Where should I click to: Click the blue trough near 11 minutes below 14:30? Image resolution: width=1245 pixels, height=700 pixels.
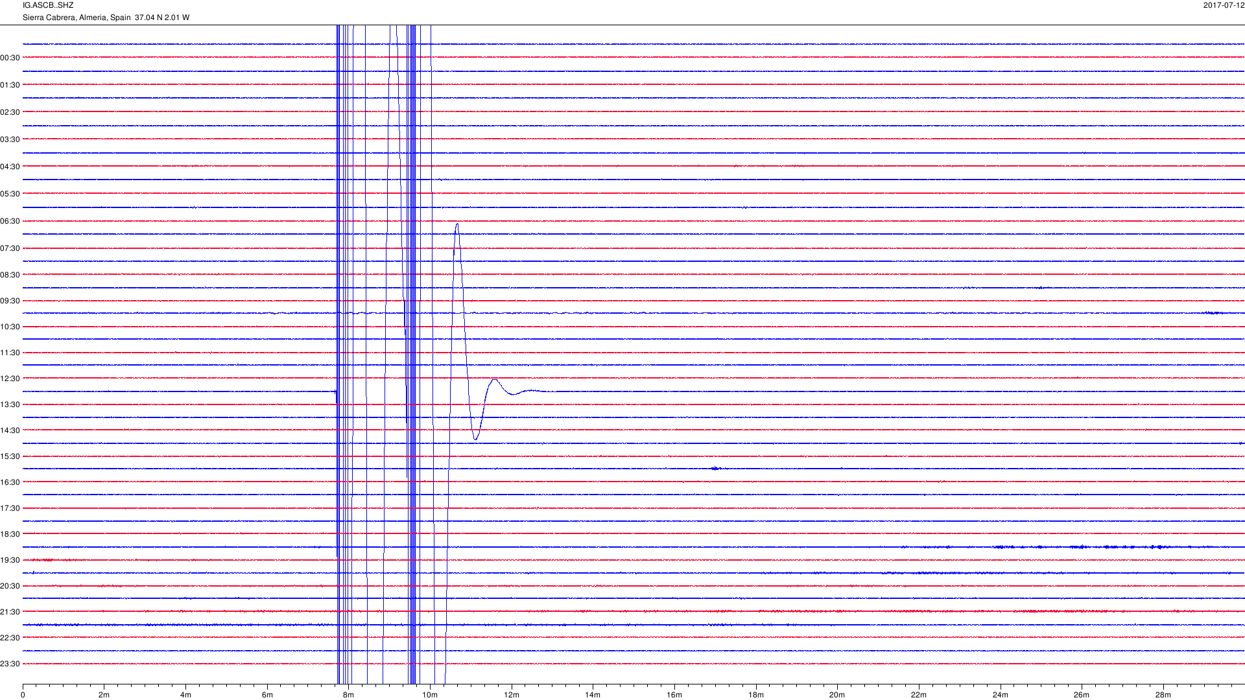click(x=476, y=439)
